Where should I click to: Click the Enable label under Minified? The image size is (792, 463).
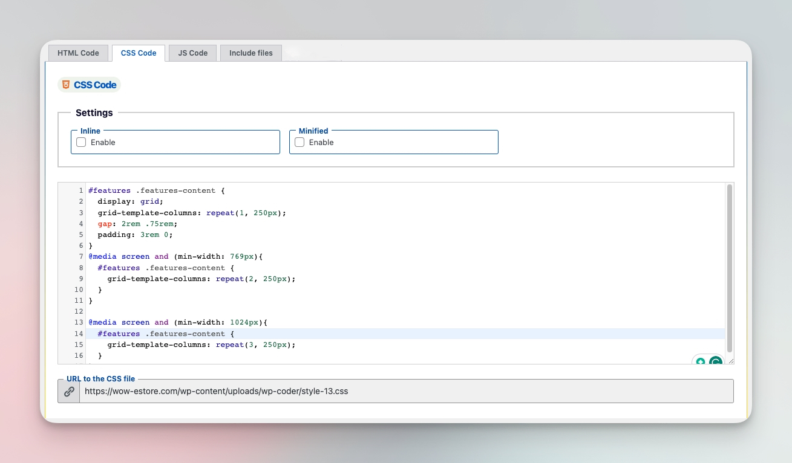click(321, 142)
